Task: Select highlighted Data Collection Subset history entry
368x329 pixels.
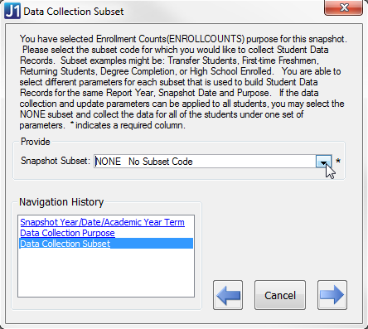Action: (x=106, y=244)
